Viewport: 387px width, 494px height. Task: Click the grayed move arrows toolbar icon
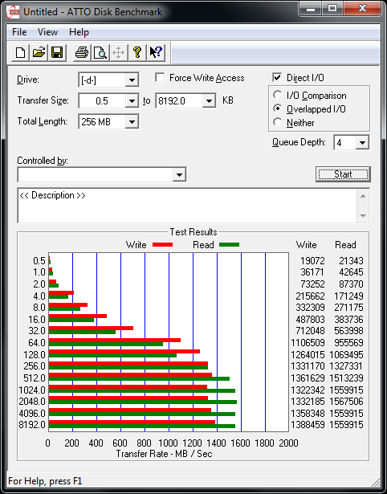(118, 52)
